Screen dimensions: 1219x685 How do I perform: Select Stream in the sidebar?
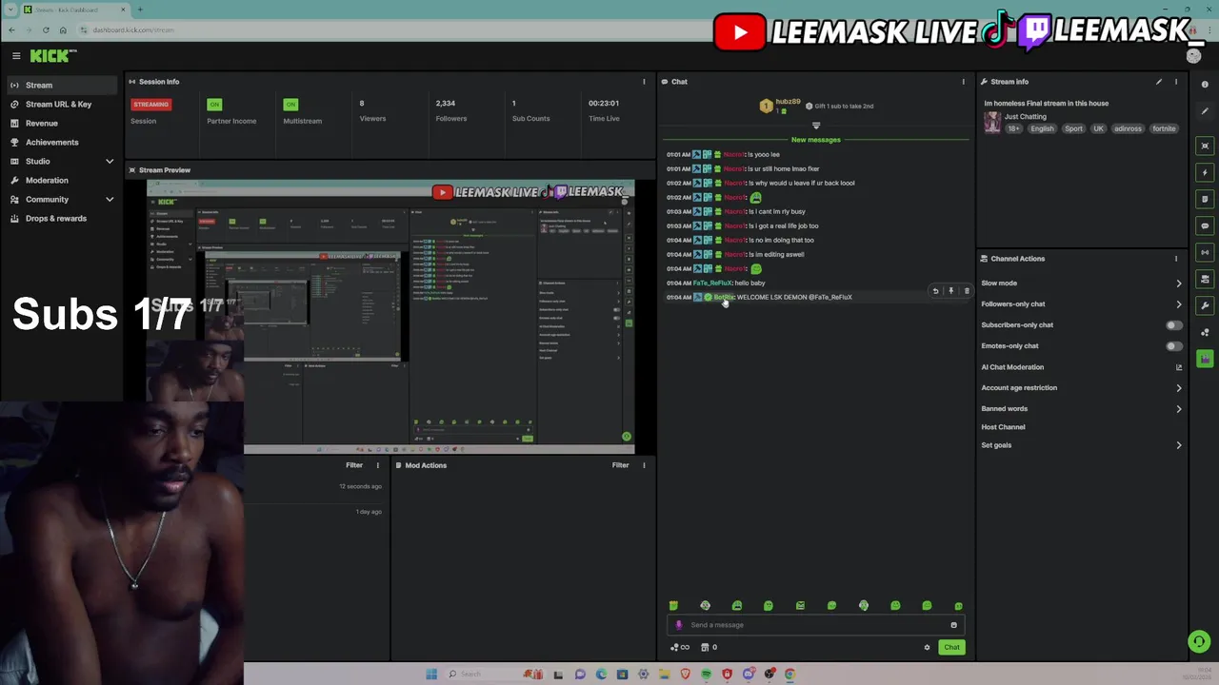click(x=61, y=85)
